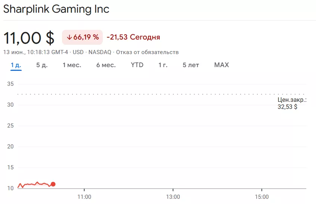Click the 15:00 time axis label
This screenshot has height=204, width=316.
point(262,197)
